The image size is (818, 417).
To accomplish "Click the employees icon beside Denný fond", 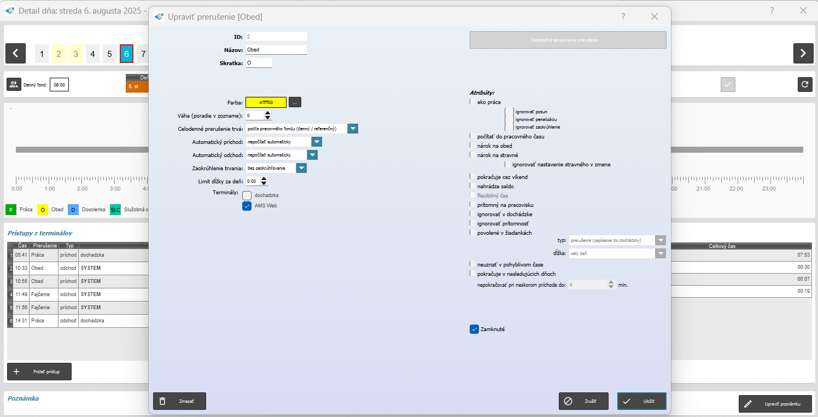I will (x=14, y=84).
